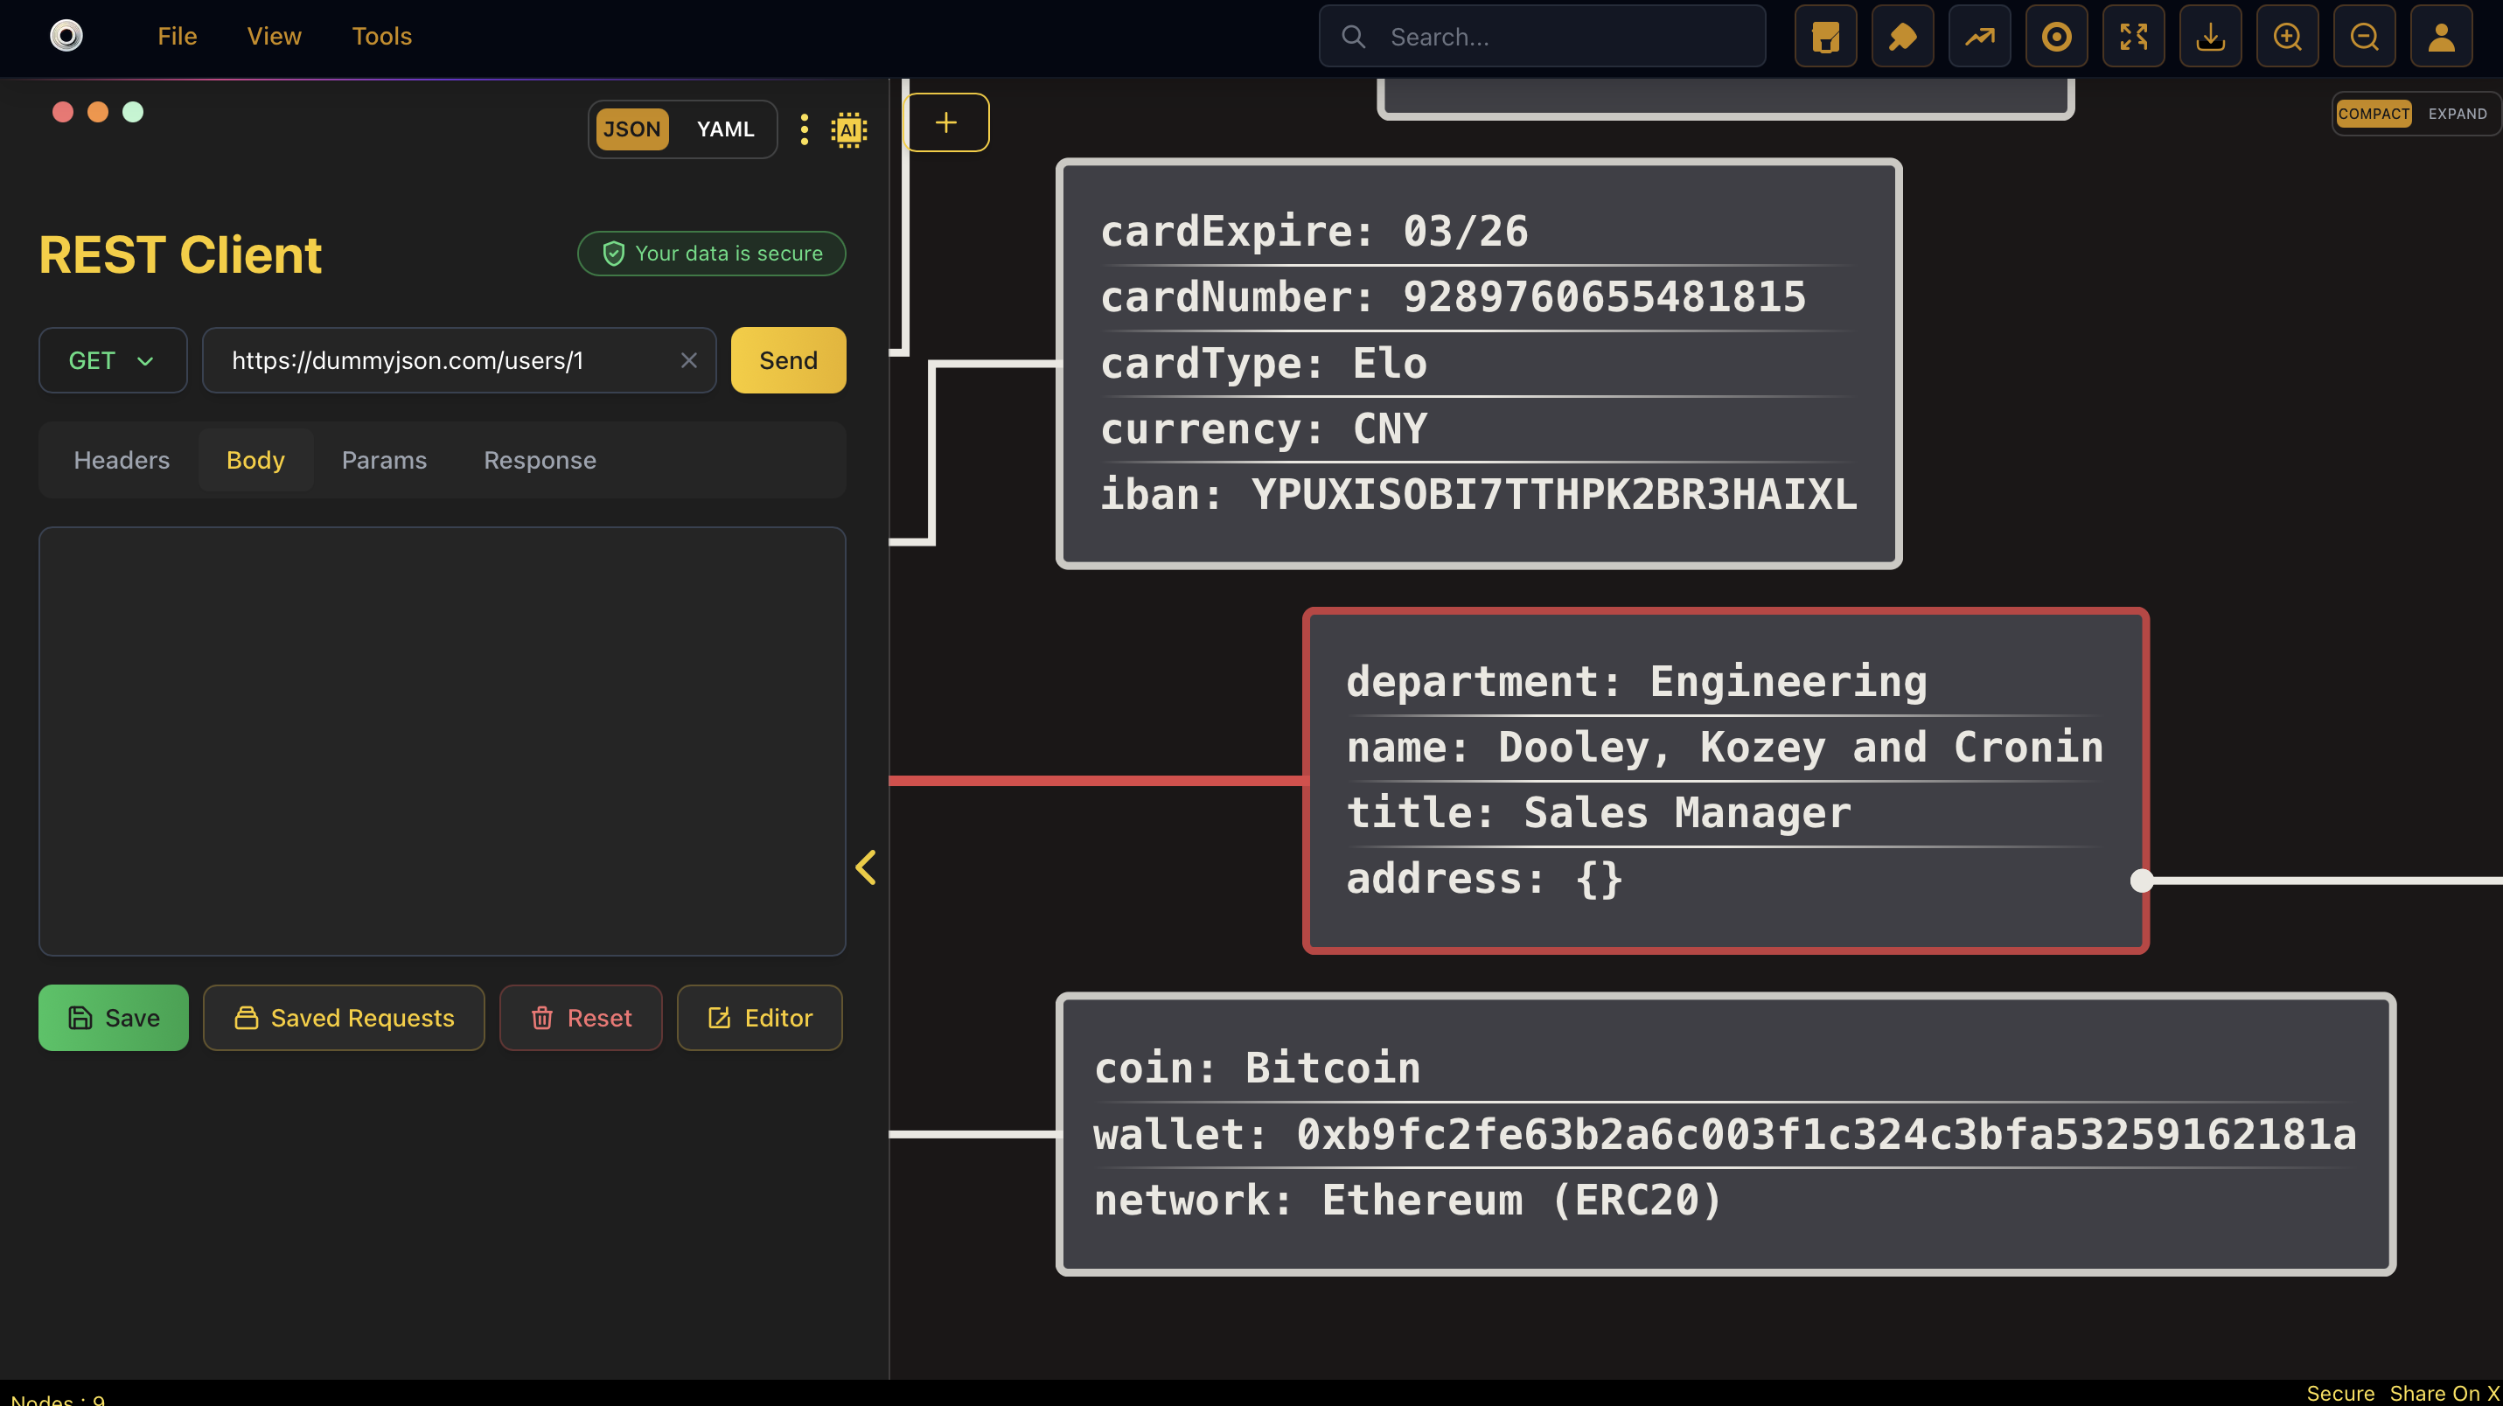Click the request URL input field

click(x=458, y=360)
